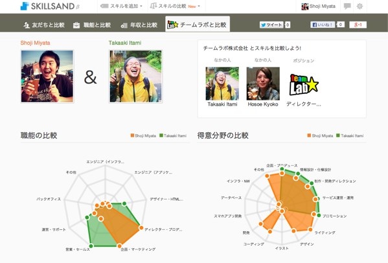388x263 pixels.
Task: Open Shoji Miyata account menu
Action: pos(318,6)
